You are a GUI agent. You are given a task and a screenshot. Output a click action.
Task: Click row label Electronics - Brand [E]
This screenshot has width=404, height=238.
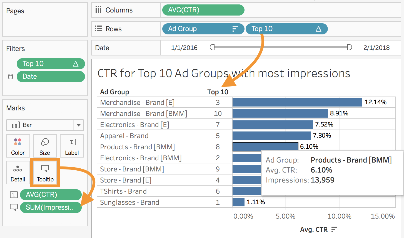134,125
